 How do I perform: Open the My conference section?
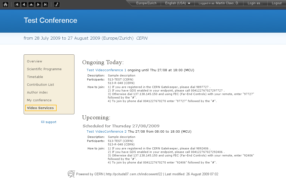(x=39, y=100)
